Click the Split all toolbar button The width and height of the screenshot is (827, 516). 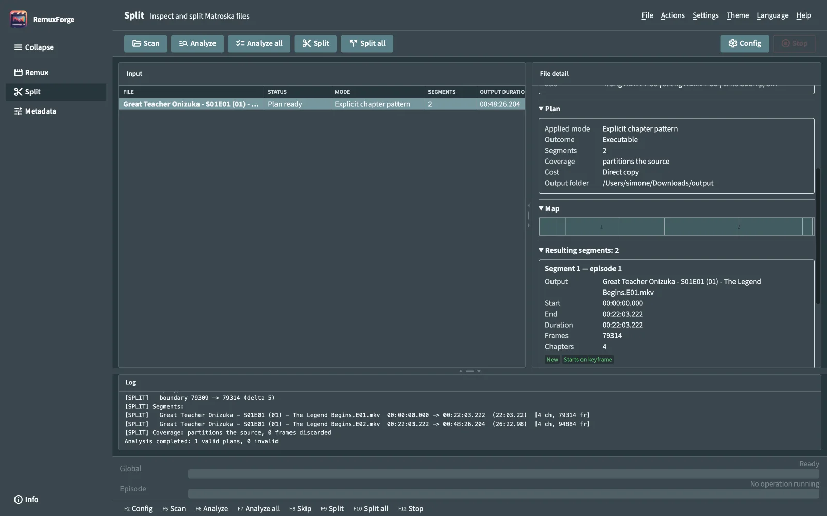coord(367,44)
